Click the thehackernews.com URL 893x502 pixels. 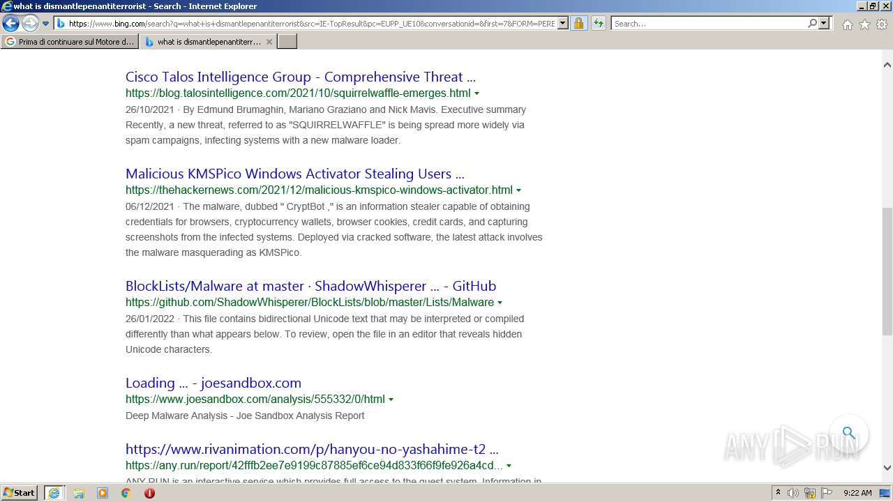(x=319, y=190)
